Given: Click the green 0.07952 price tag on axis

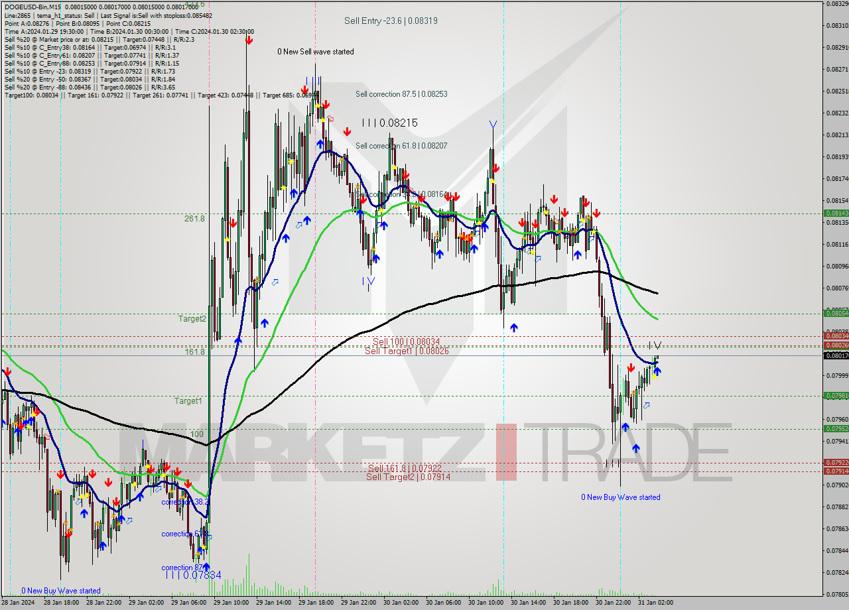Looking at the screenshot, I should [x=836, y=428].
